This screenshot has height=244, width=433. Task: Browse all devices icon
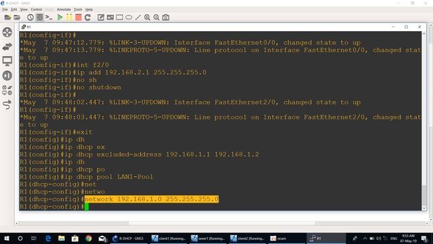pos(7,90)
